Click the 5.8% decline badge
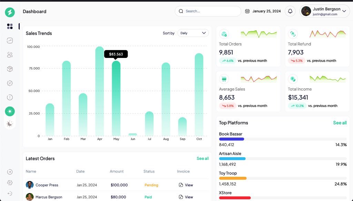The image size is (353, 201). [228, 105]
